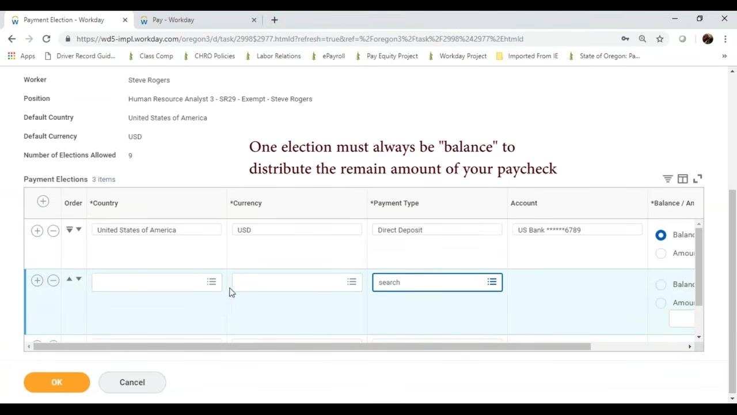The width and height of the screenshot is (737, 415).
Task: Open Country prompt list on the blank row
Action: [211, 282]
